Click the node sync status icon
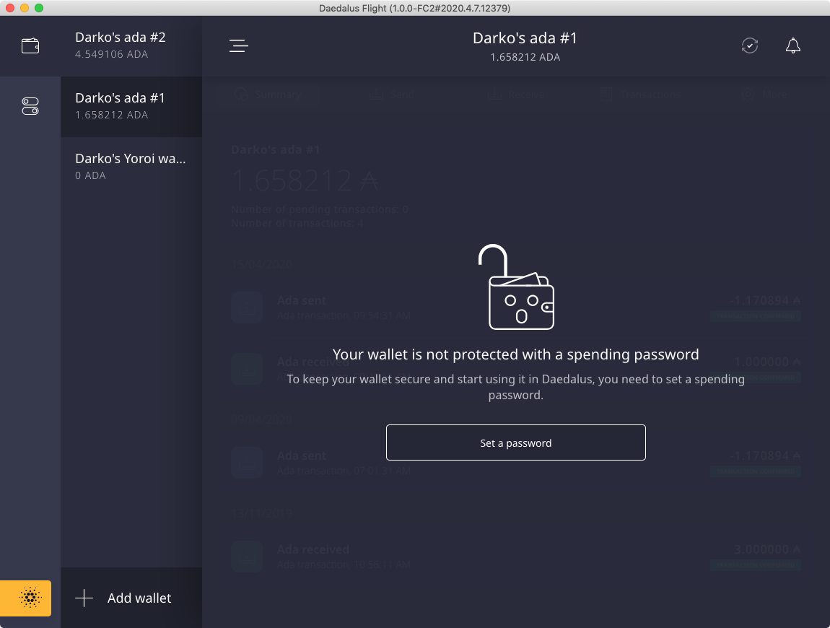Image resolution: width=830 pixels, height=628 pixels. click(750, 46)
